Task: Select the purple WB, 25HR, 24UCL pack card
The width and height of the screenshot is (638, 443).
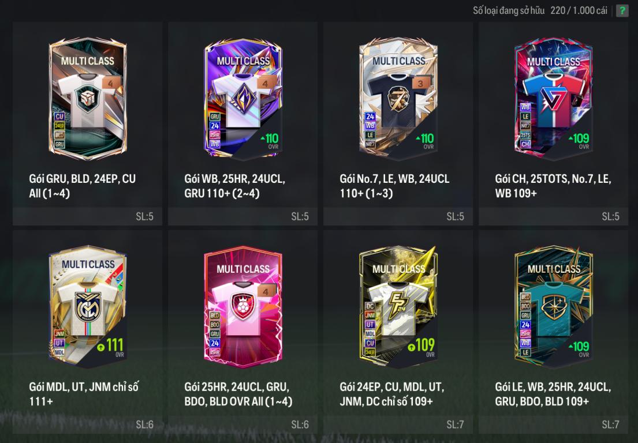Action: tap(243, 99)
